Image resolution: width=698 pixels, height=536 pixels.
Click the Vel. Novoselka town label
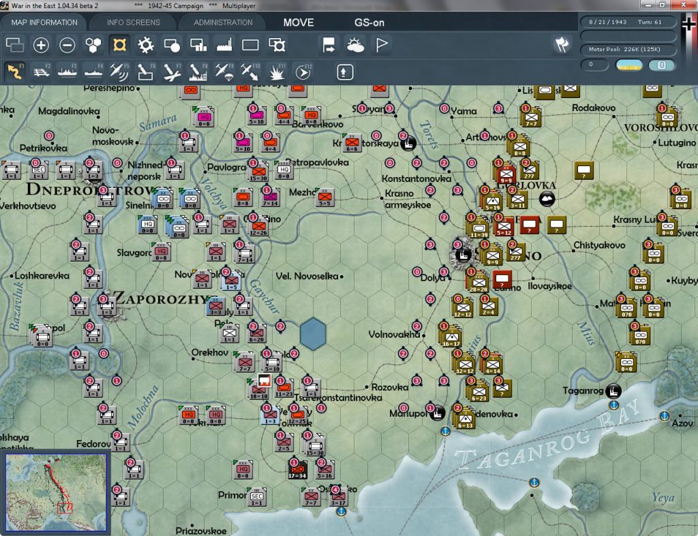[307, 277]
